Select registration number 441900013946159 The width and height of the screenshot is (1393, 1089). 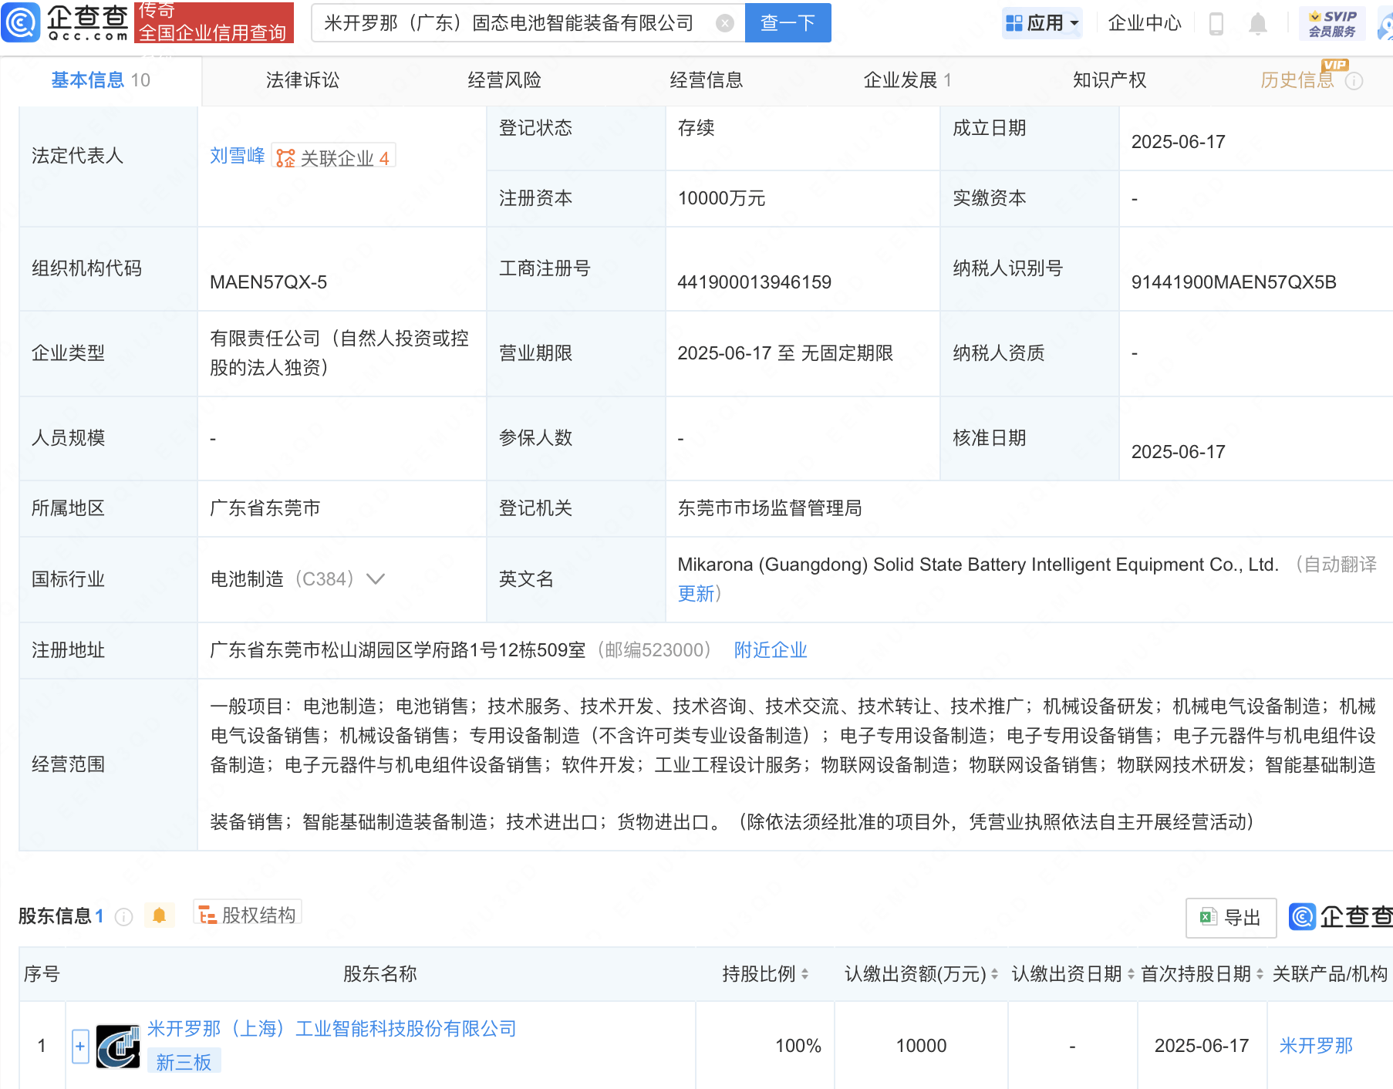pos(754,282)
